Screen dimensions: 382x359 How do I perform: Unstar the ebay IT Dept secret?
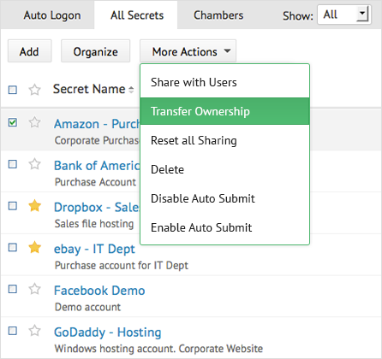pos(34,247)
